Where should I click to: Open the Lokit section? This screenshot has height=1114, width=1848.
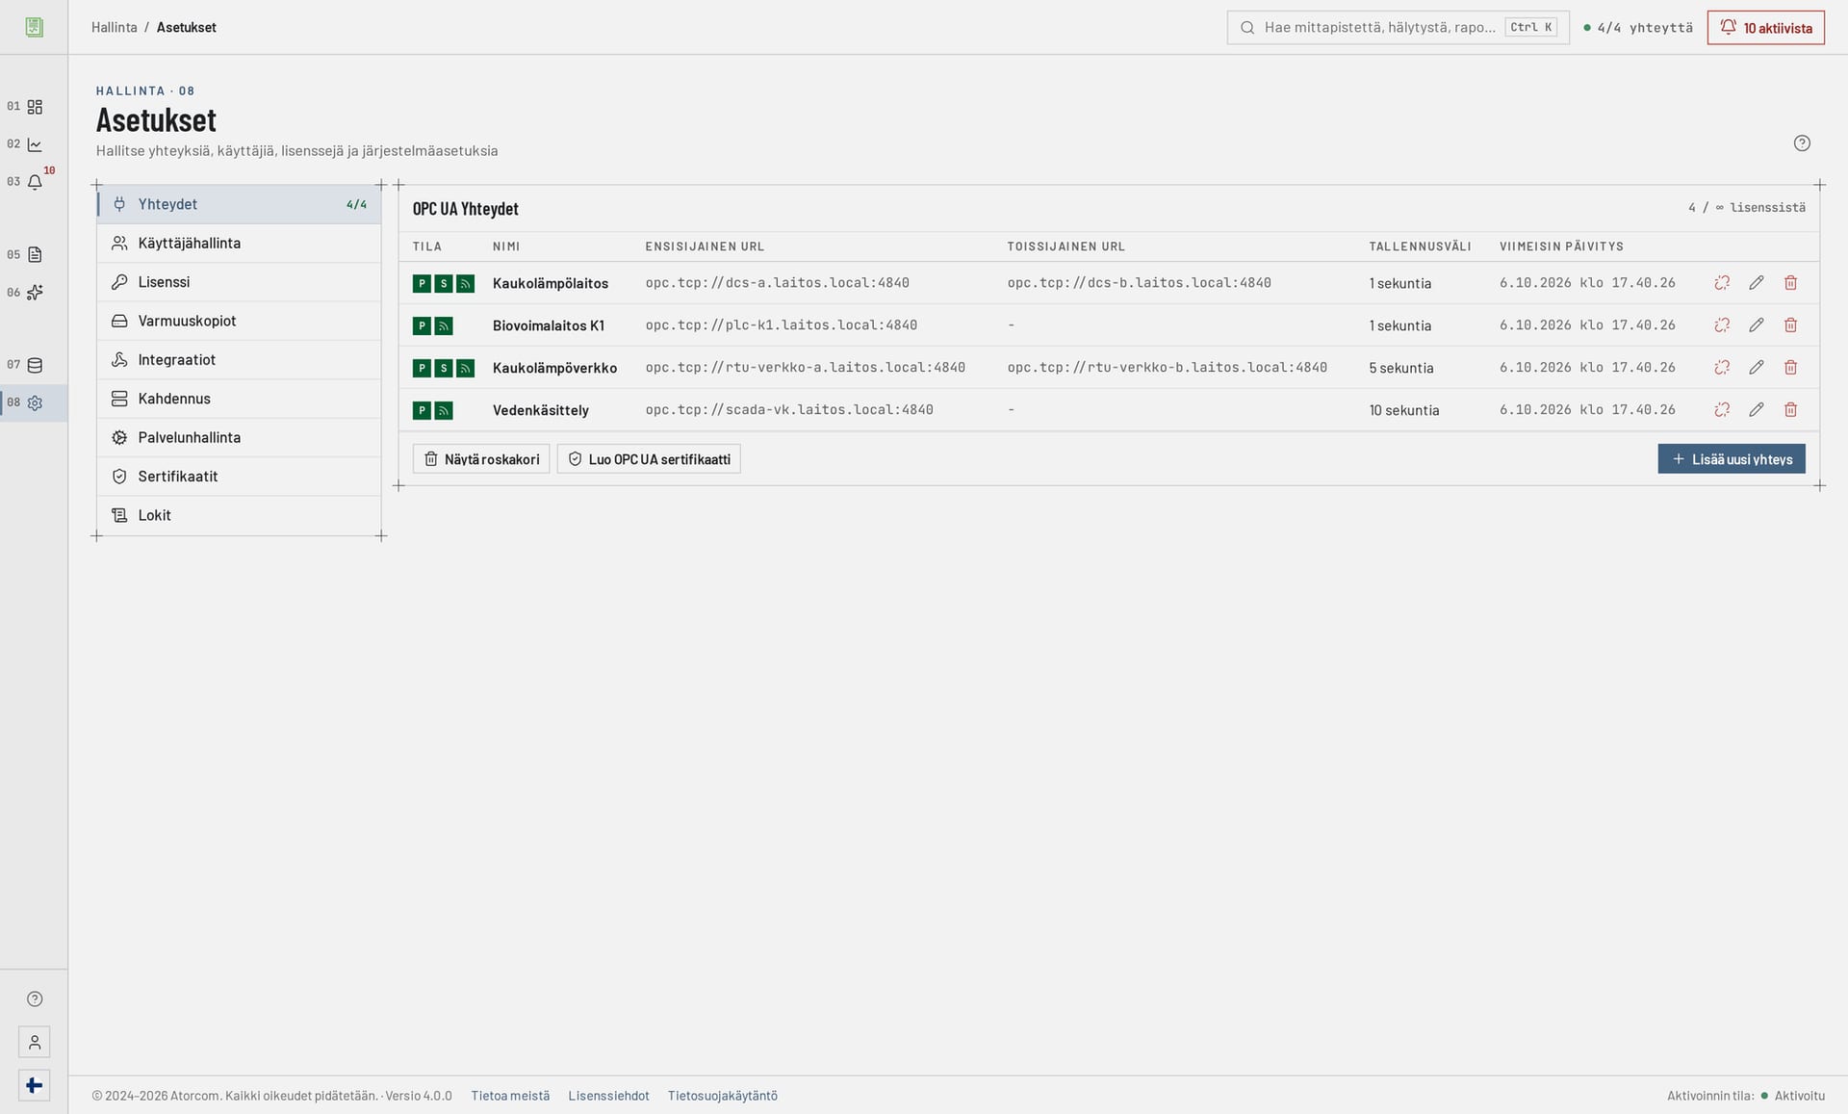tap(239, 515)
